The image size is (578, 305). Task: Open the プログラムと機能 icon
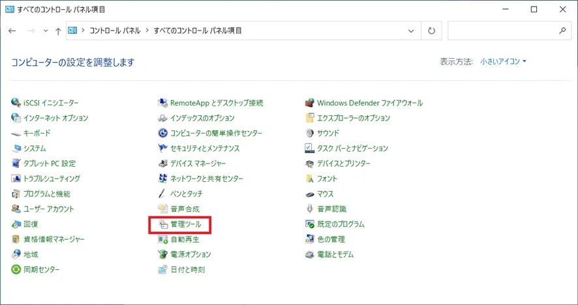click(16, 194)
